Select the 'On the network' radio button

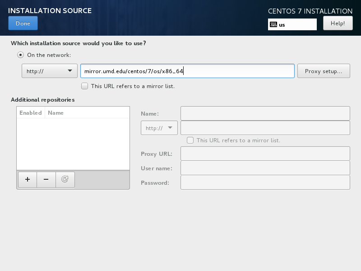click(x=20, y=55)
